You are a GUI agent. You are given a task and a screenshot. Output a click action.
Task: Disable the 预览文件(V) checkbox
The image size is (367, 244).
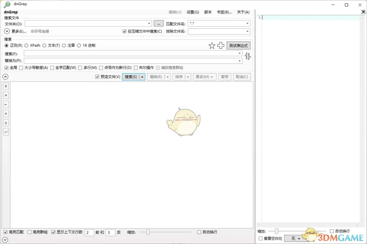98,77
